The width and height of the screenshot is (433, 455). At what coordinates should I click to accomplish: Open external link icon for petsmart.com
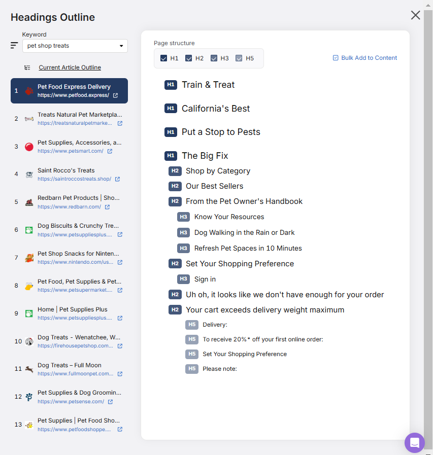click(110, 151)
